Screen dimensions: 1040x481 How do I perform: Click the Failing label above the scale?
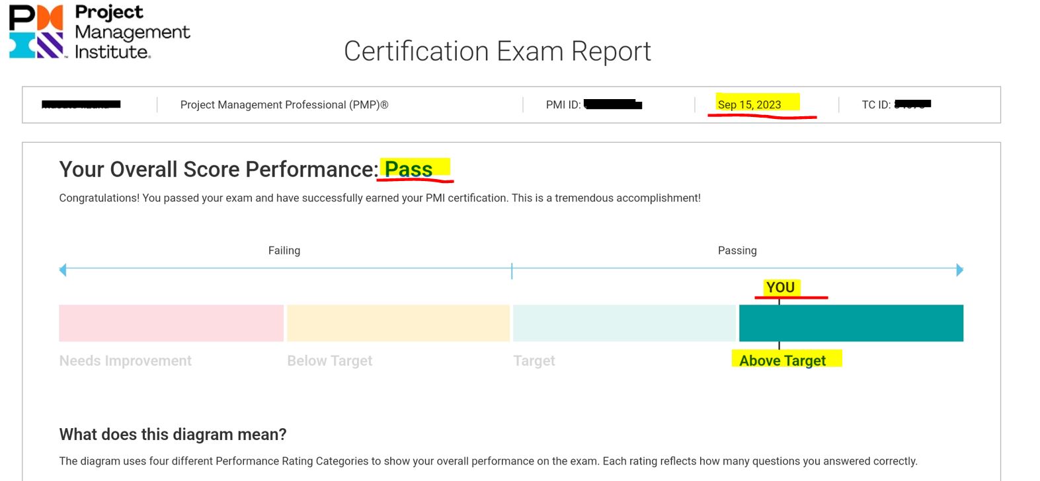point(284,250)
